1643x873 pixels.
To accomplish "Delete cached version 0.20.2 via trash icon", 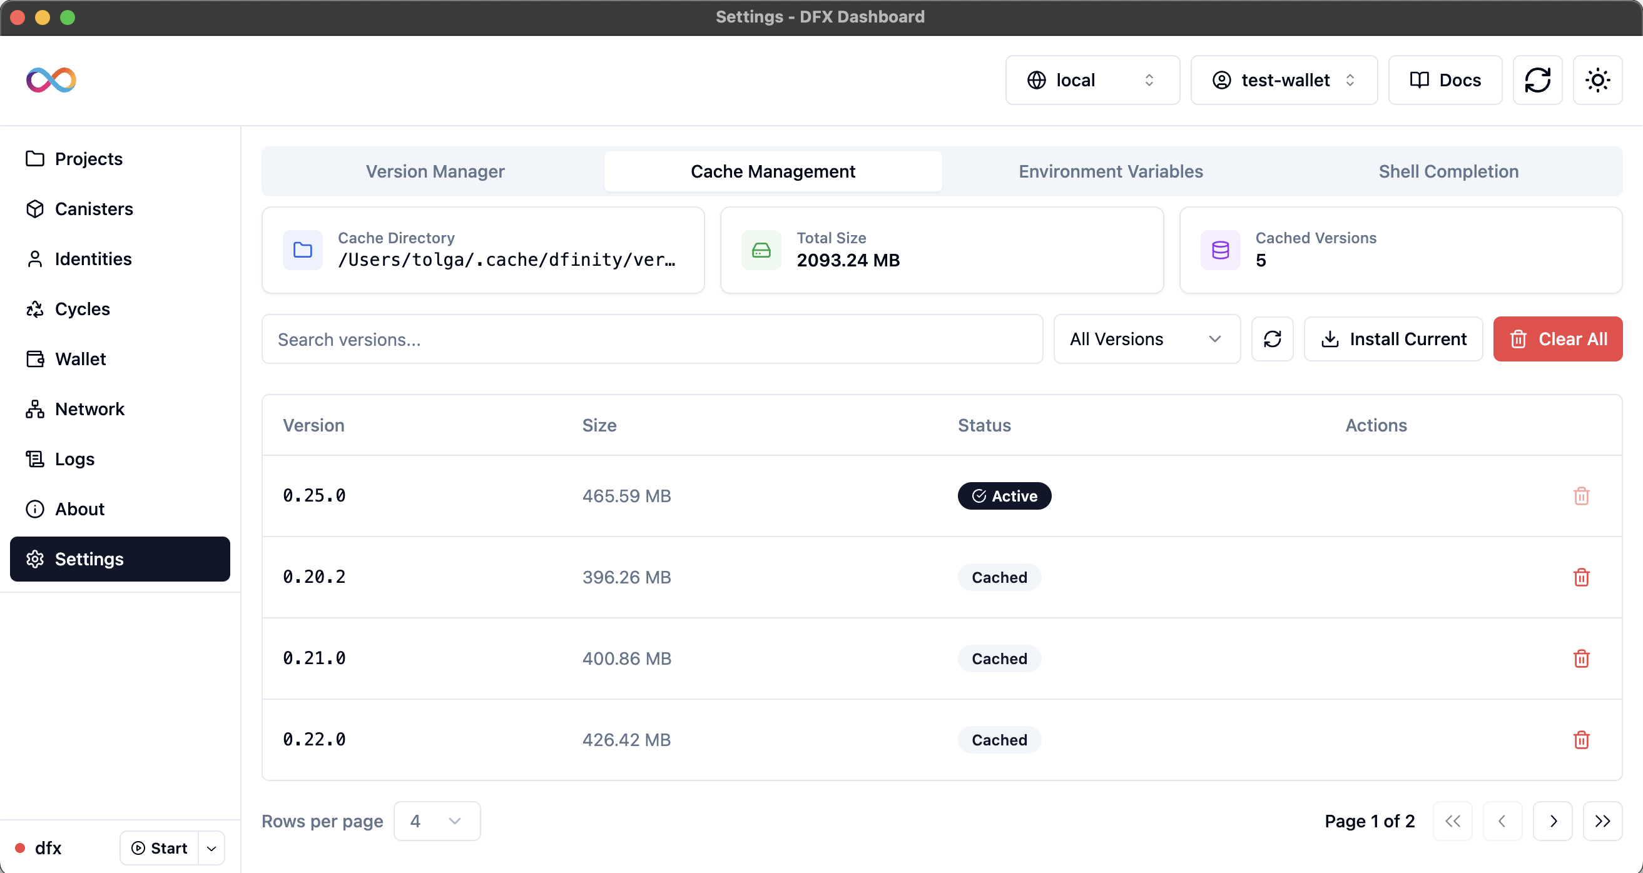I will (1581, 577).
